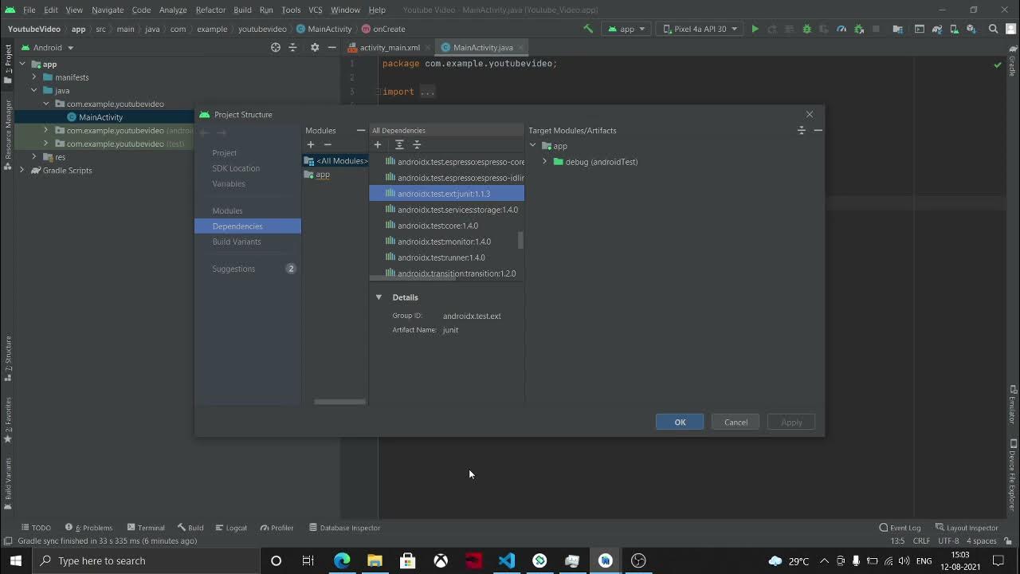Select Modules in the Project Structure sidebar

[227, 210]
